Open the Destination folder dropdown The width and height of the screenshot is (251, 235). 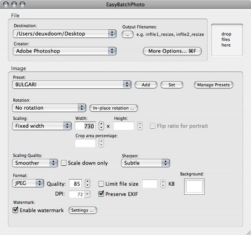64,34
